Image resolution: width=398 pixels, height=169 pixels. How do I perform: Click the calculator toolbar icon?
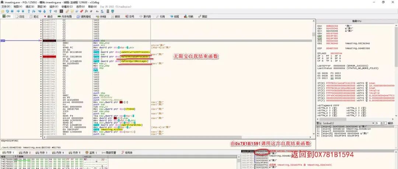pos(108,11)
